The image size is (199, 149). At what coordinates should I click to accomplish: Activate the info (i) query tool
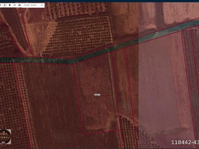pos(5,5)
